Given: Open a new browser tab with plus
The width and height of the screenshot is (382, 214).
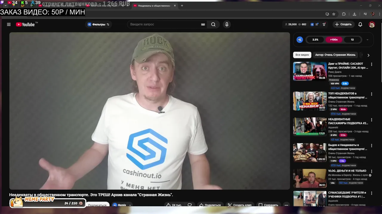Looking at the screenshot, I should 182,6.
